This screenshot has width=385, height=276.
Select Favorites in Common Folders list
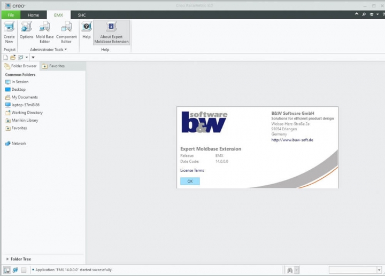(x=16, y=128)
